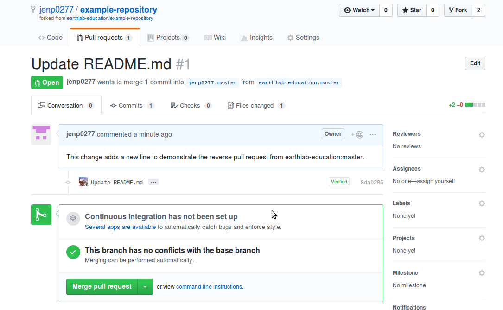The height and width of the screenshot is (310, 503).
Task: Open the Assignees gear settings
Action: (482, 169)
